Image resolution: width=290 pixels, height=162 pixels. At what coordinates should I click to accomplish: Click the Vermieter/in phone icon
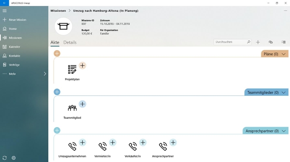coord(102,146)
